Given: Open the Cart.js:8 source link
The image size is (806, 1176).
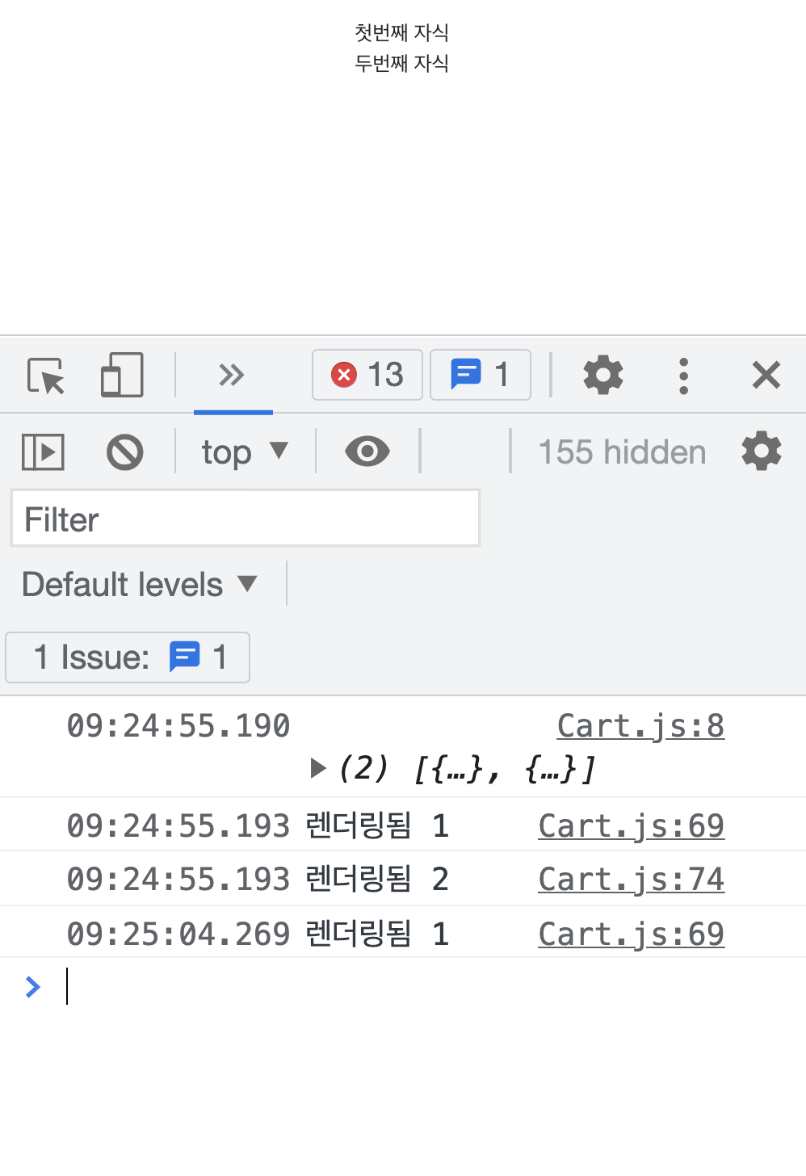Looking at the screenshot, I should coord(640,725).
